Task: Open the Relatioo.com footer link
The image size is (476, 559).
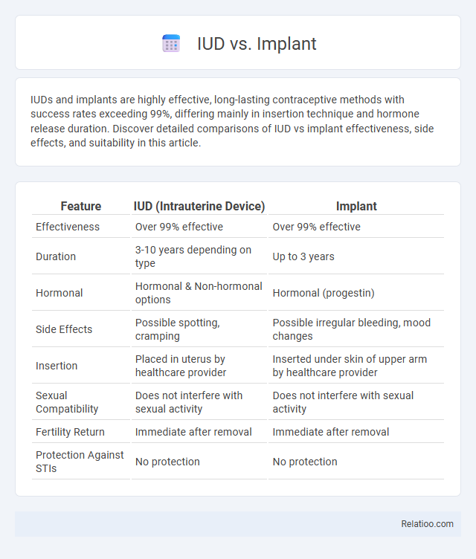Action: point(427,524)
